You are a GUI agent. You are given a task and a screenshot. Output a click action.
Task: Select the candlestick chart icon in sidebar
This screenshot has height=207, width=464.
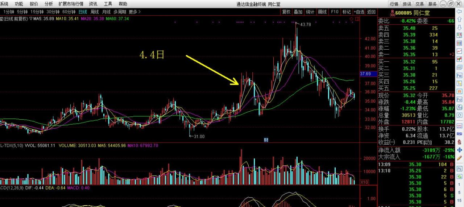(459, 59)
